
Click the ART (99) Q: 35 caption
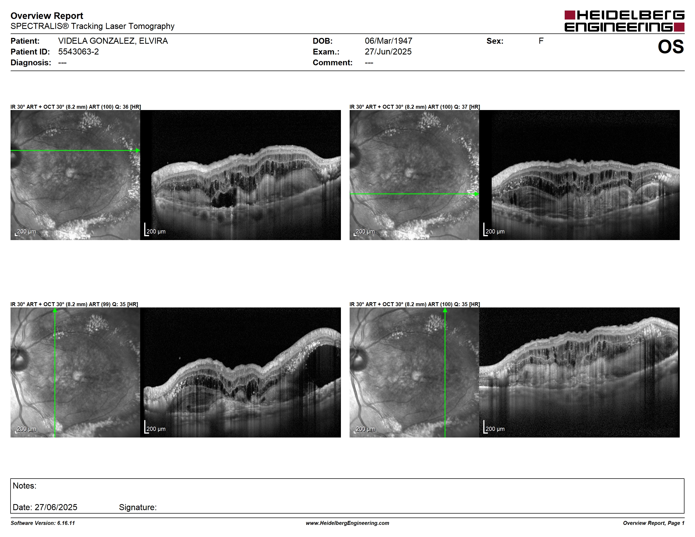74,304
